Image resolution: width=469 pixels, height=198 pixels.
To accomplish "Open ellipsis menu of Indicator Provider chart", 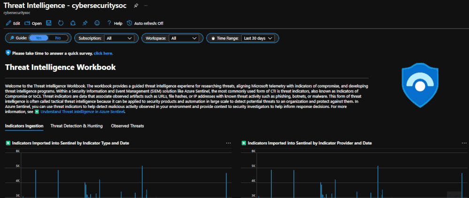I will coord(464,143).
